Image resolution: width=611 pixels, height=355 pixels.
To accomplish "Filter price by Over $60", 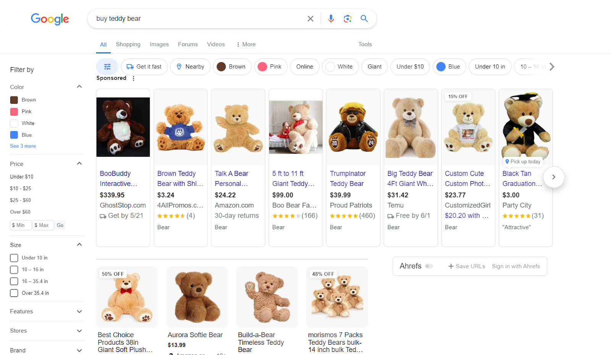I will coord(20,212).
